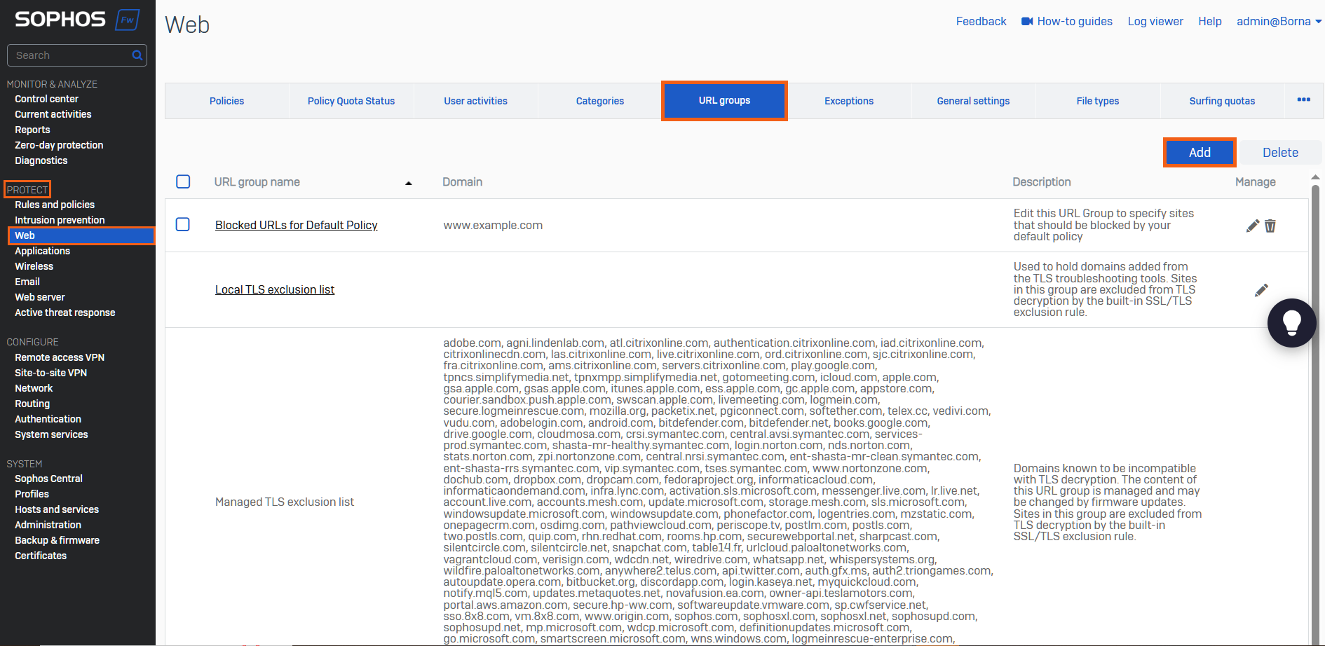Open Sophos Central
Viewport: 1325px width, 646px height.
[x=48, y=479]
